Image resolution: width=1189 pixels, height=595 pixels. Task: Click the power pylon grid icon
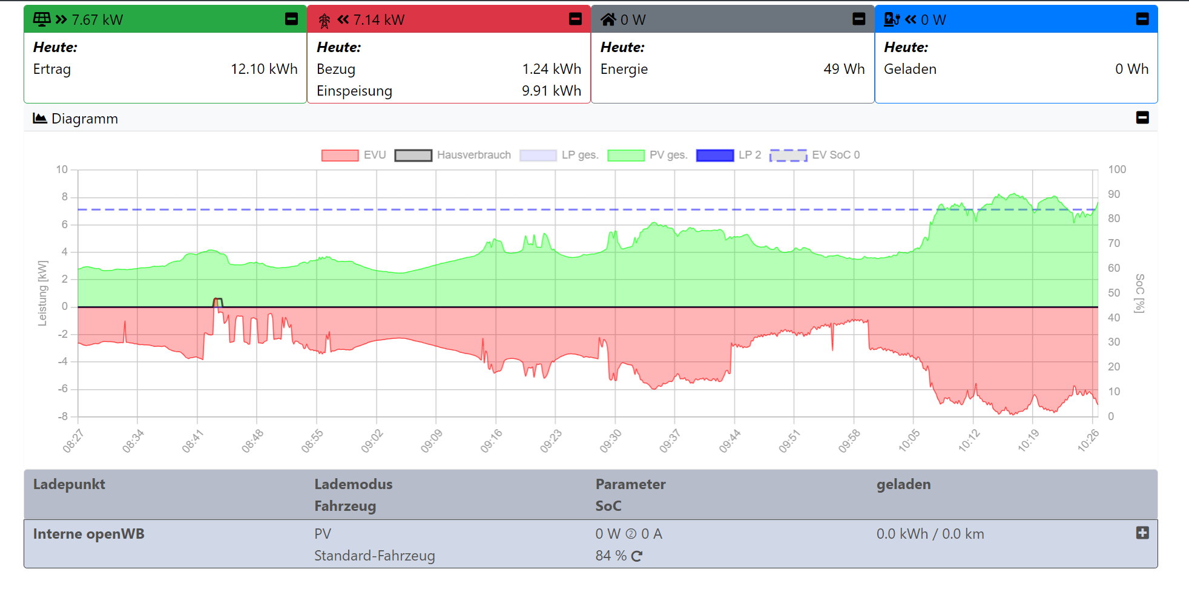(324, 21)
